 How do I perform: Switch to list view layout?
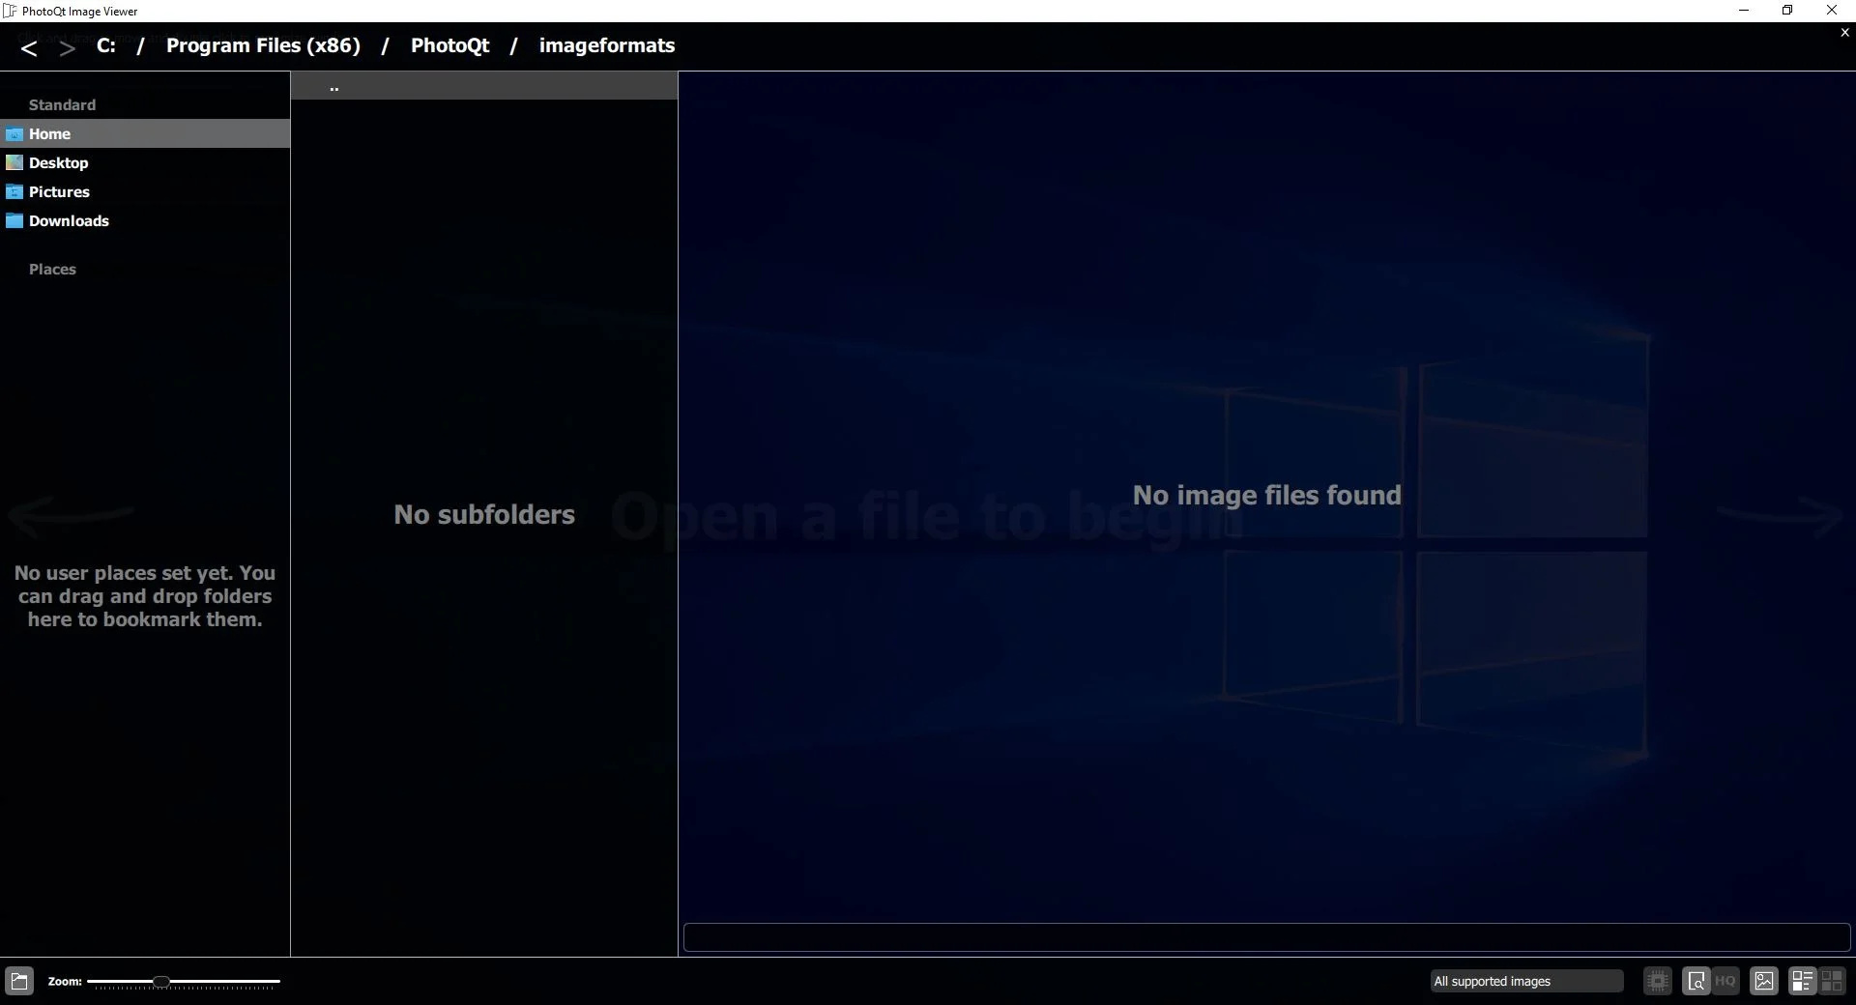[x=1802, y=981]
